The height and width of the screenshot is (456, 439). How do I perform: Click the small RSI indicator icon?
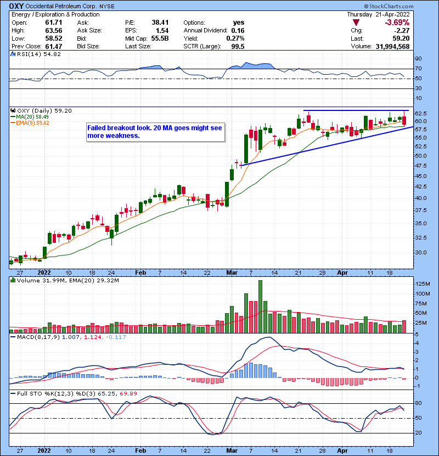tap(13, 54)
